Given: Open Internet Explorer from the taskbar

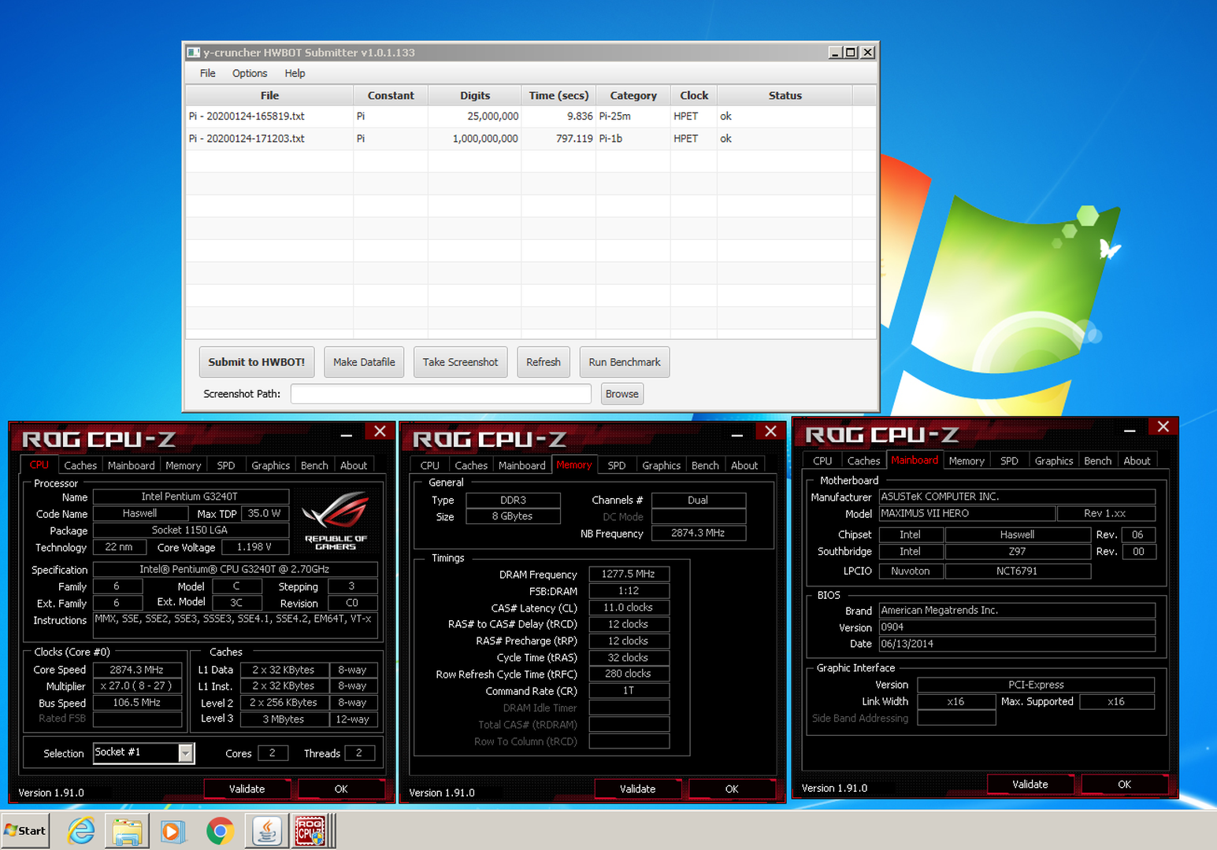Looking at the screenshot, I should click(x=81, y=831).
